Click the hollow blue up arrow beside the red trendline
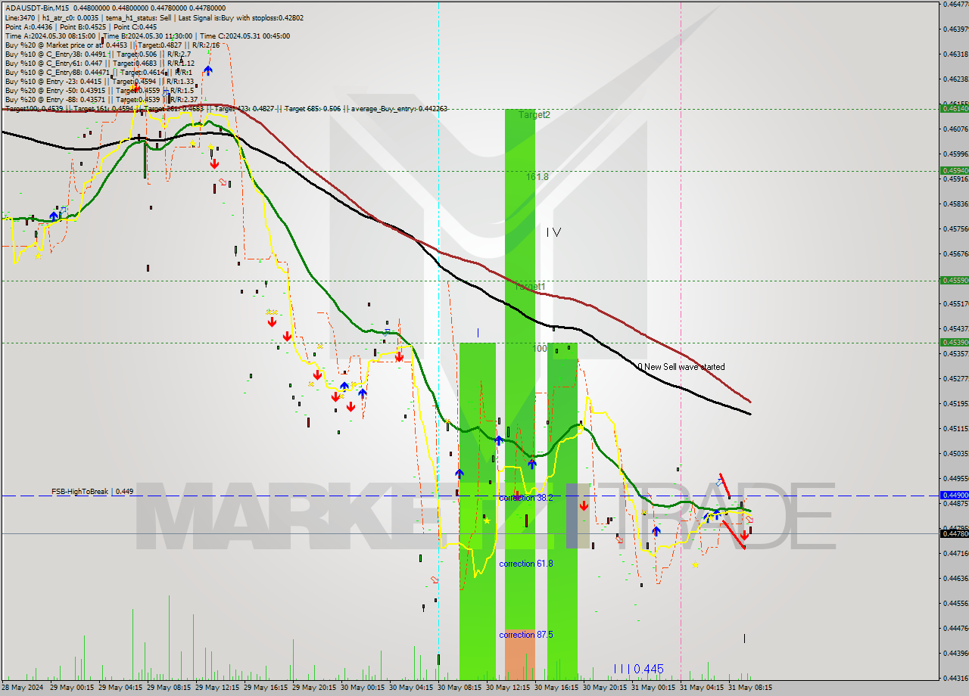Image resolution: width=969 pixels, height=696 pixels. pos(719,483)
